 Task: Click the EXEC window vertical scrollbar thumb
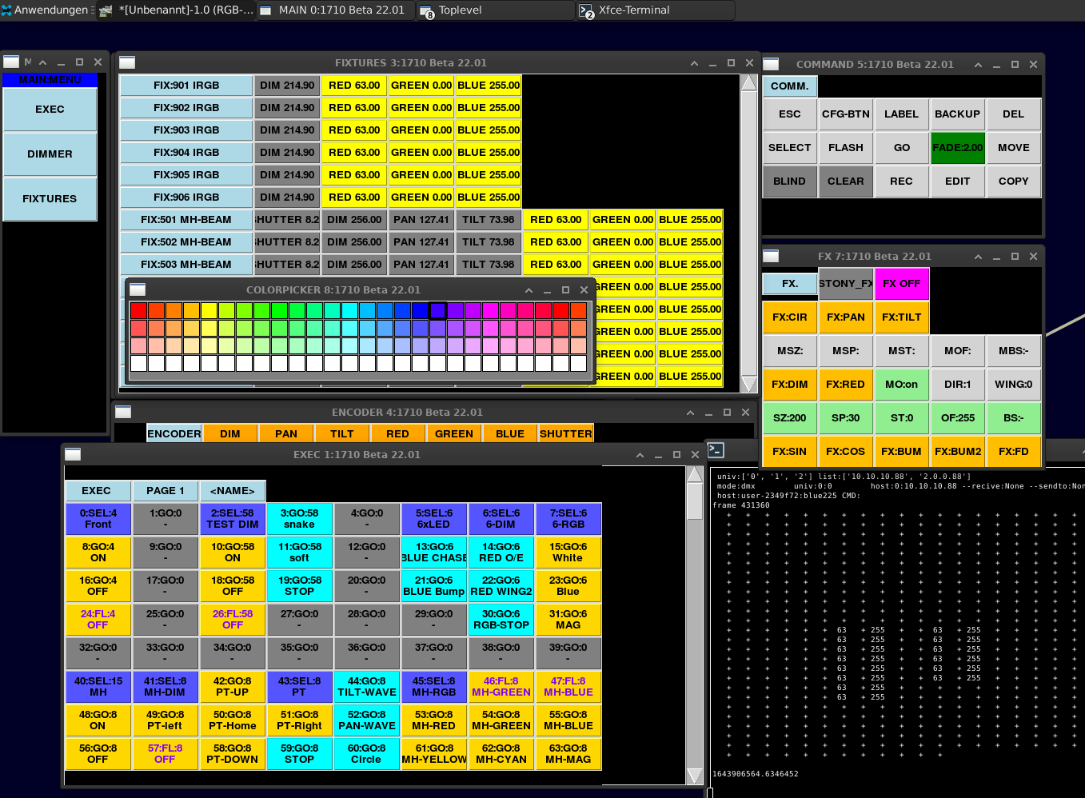[x=695, y=501]
